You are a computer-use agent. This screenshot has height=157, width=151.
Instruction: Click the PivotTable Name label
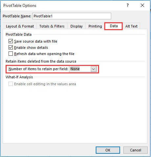tap(17, 16)
